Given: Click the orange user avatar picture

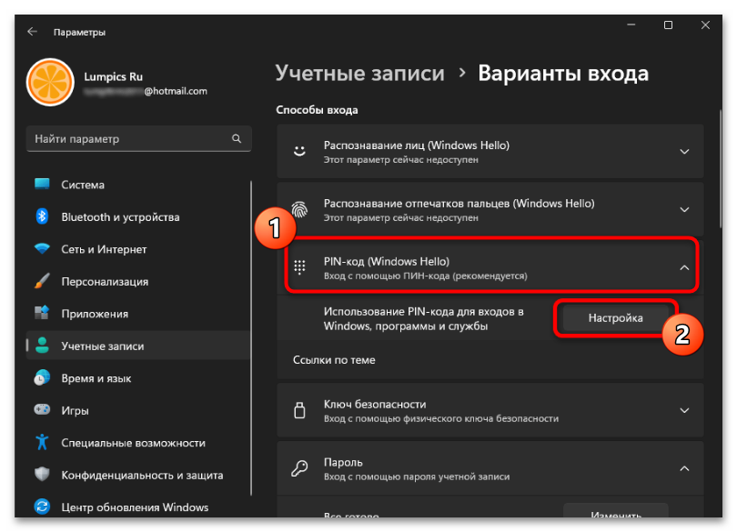Looking at the screenshot, I should click(x=50, y=82).
